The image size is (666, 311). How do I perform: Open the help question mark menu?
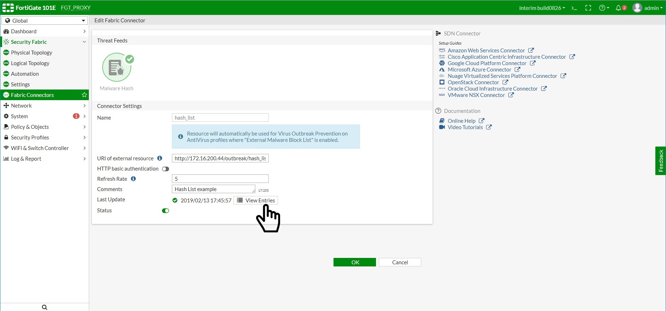click(x=604, y=8)
